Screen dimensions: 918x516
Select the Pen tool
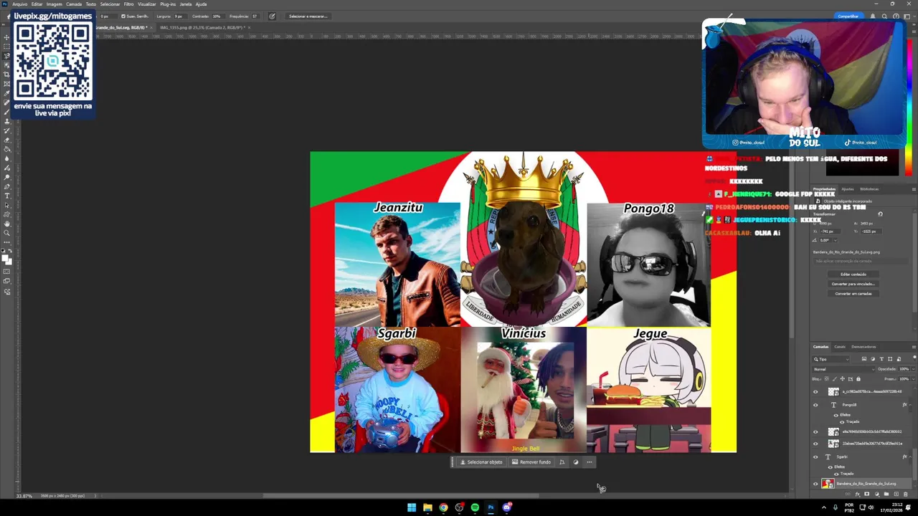(6, 187)
